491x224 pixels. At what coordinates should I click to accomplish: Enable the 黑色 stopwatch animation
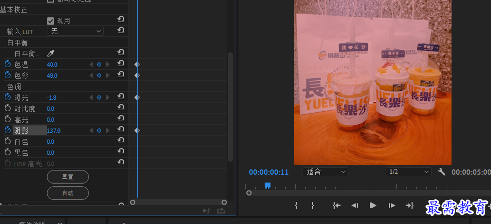pos(7,153)
